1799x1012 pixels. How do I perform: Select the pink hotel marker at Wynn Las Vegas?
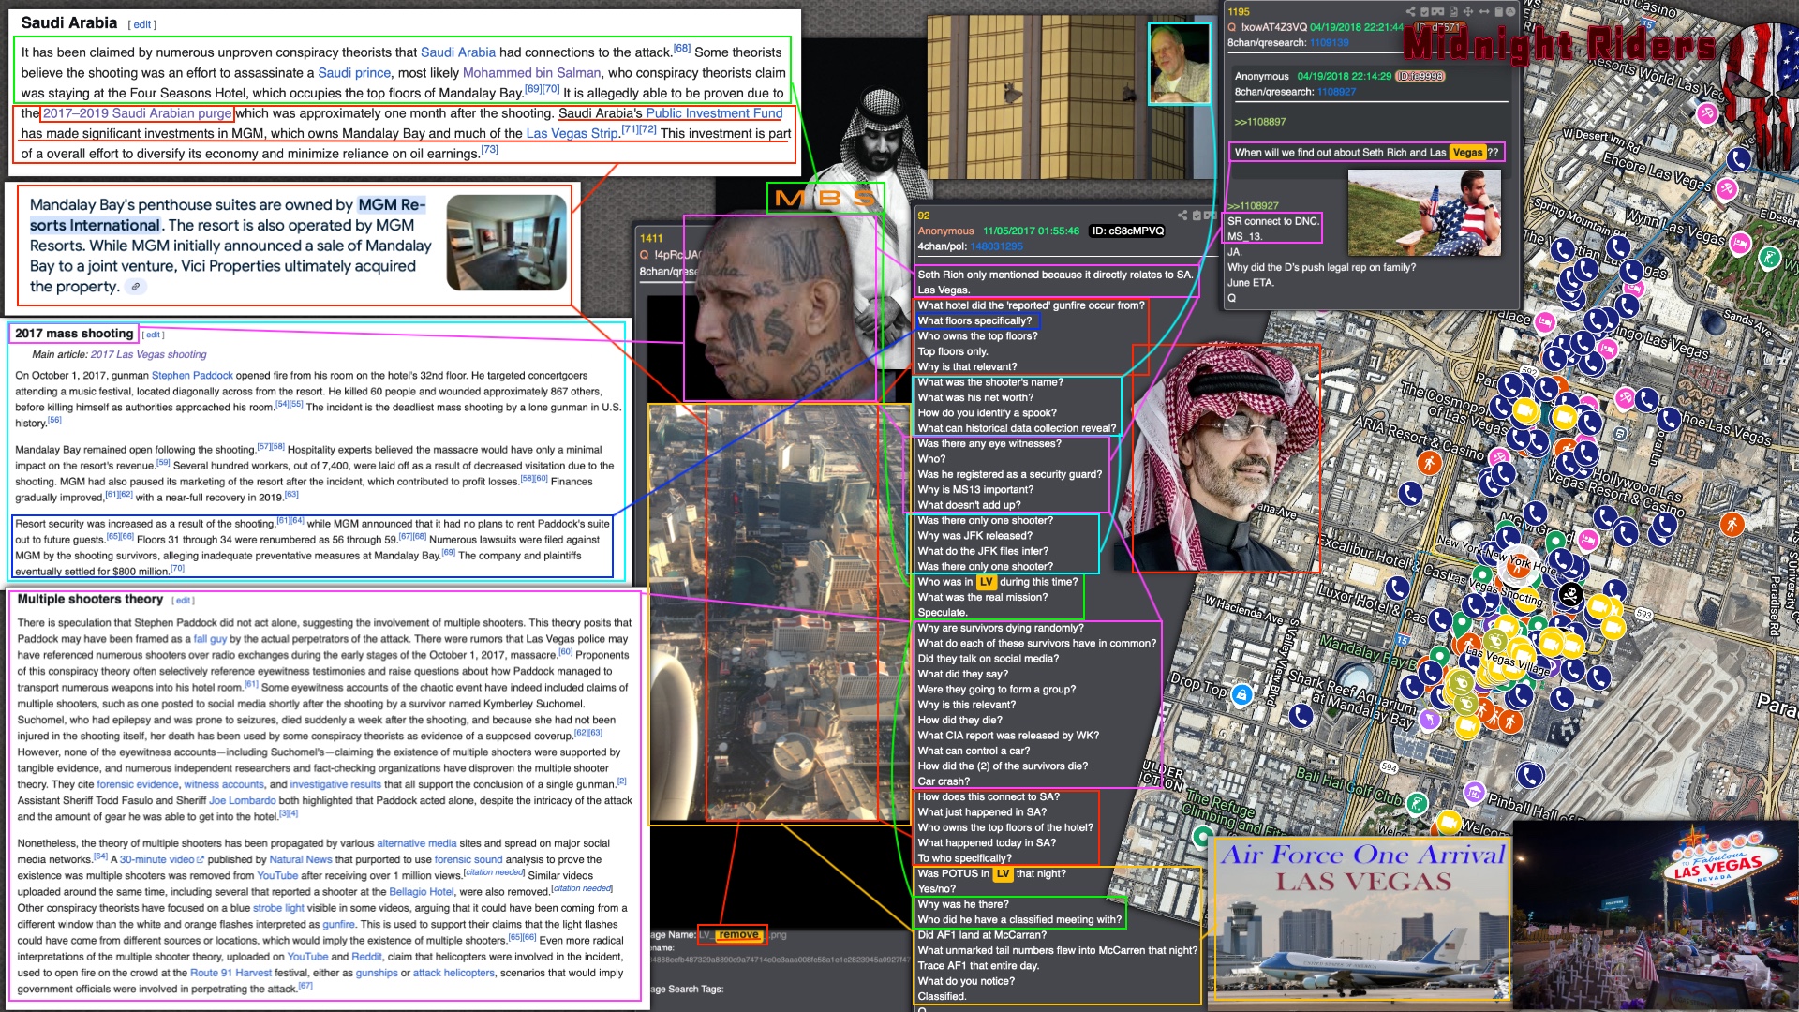[1740, 244]
